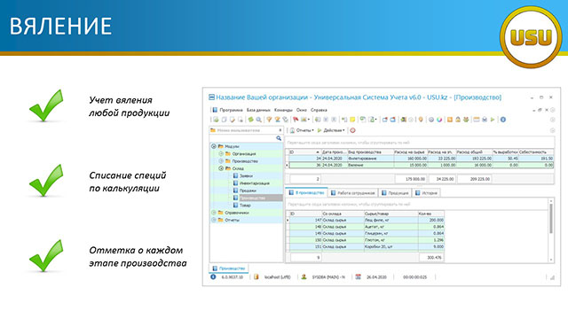Click the calendar icon in status bar
This screenshot has height=319, width=568.
(x=359, y=277)
